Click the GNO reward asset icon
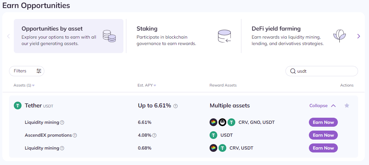The image size is (369, 165). click(x=222, y=122)
